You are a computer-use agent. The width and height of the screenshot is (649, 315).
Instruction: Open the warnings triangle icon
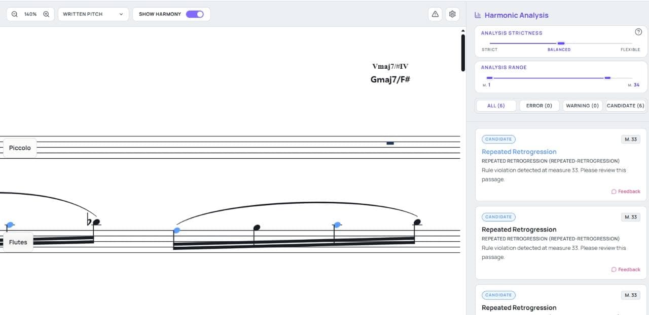435,14
